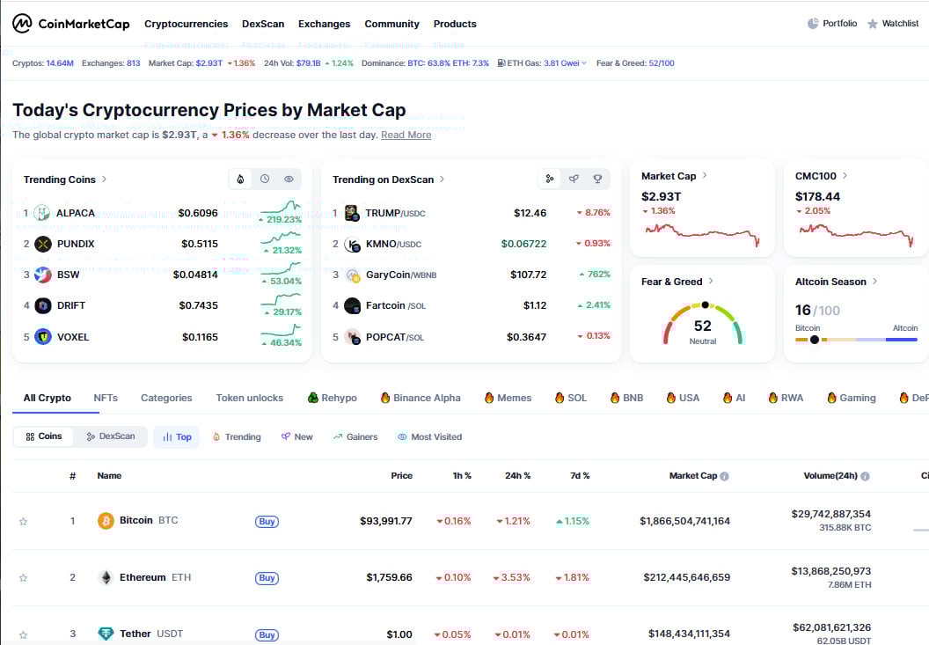The image size is (929, 645).
Task: Select the Most Visited filter button
Action: click(x=429, y=437)
